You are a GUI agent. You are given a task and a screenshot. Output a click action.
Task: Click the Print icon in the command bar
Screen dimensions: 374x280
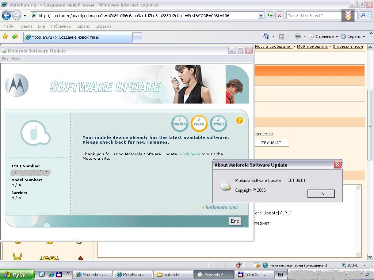point(297,36)
